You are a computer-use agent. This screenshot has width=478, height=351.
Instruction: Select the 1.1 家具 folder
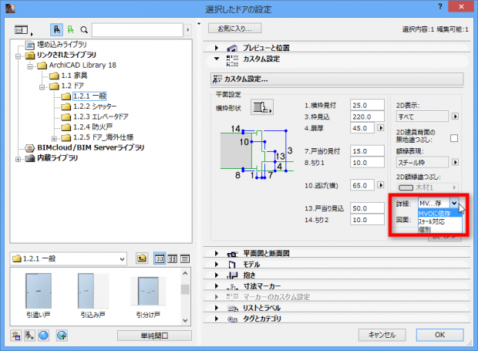(x=74, y=76)
